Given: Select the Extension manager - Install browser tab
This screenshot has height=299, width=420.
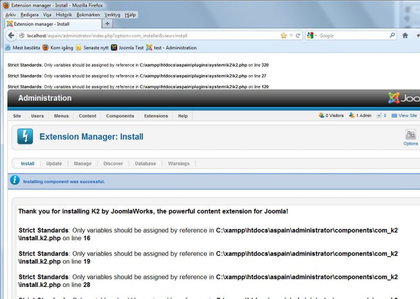Looking at the screenshot, I should coord(54,24).
